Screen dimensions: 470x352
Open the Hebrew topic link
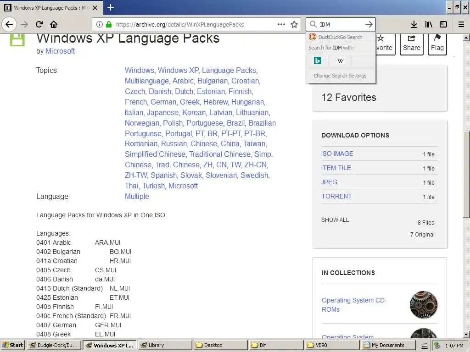[x=216, y=102]
